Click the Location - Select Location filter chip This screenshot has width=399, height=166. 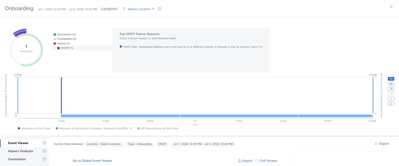pos(103,144)
